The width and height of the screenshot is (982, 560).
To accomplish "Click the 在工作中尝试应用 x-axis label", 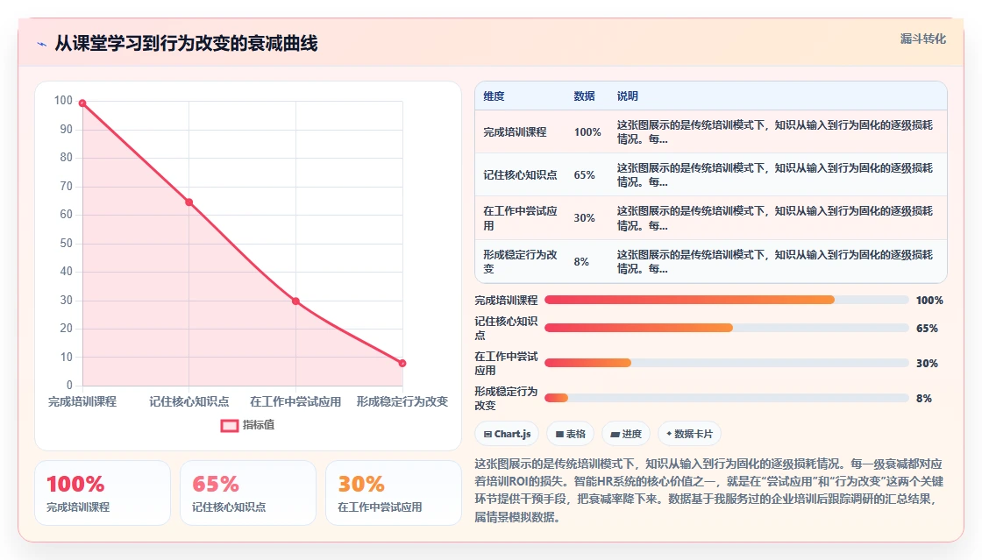I will (295, 401).
